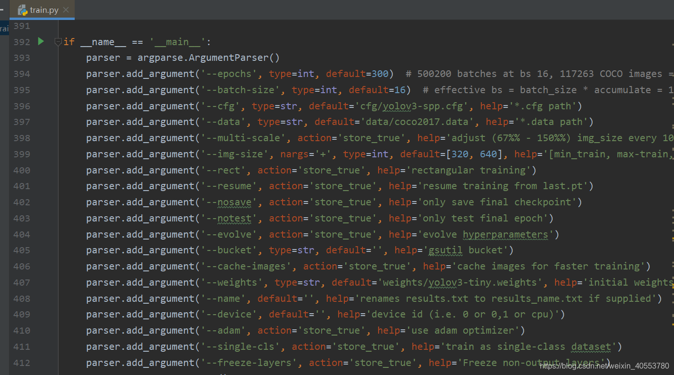Click the '--single-cls' argument string

241,347
